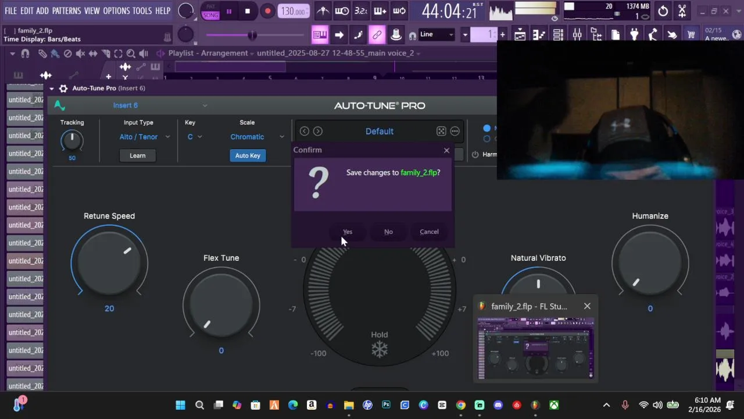The width and height of the screenshot is (744, 419).
Task: Stop playback with the stop button
Action: [x=248, y=11]
